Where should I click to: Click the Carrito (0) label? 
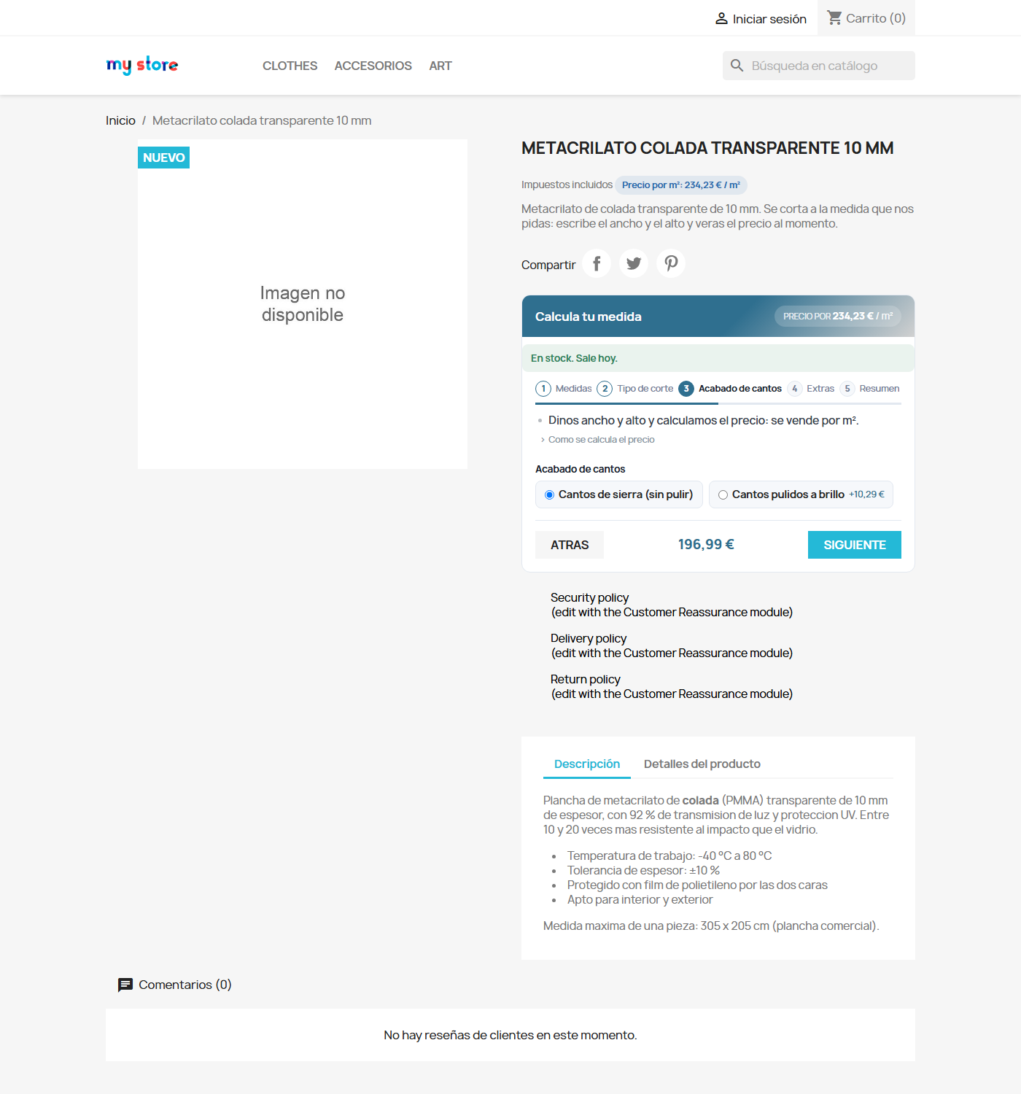876,18
